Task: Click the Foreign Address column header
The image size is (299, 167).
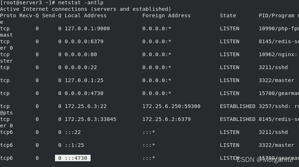Action: [166, 16]
